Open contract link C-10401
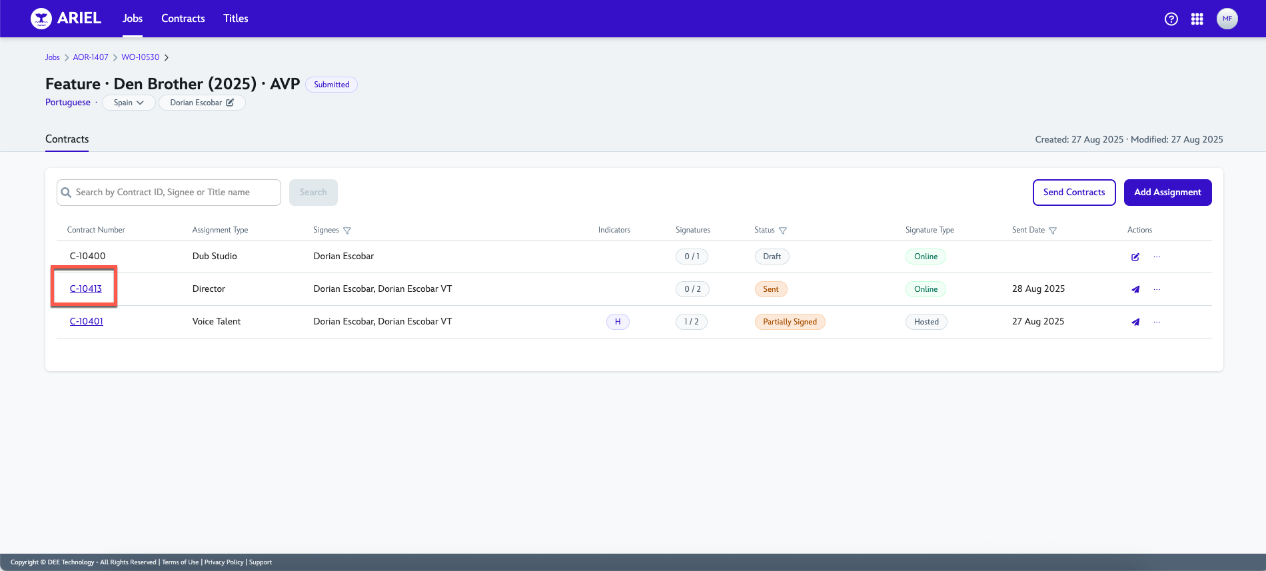This screenshot has height=571, width=1266. click(x=87, y=322)
